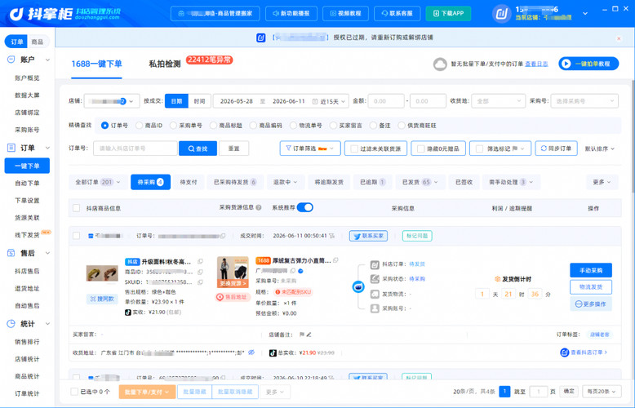The width and height of the screenshot is (635, 408).
Task: Open the 查看日志 link
Action: [536, 64]
